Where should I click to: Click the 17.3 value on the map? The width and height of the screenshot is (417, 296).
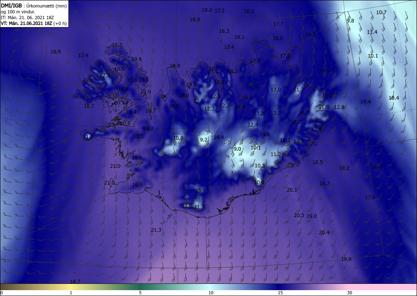point(219,11)
